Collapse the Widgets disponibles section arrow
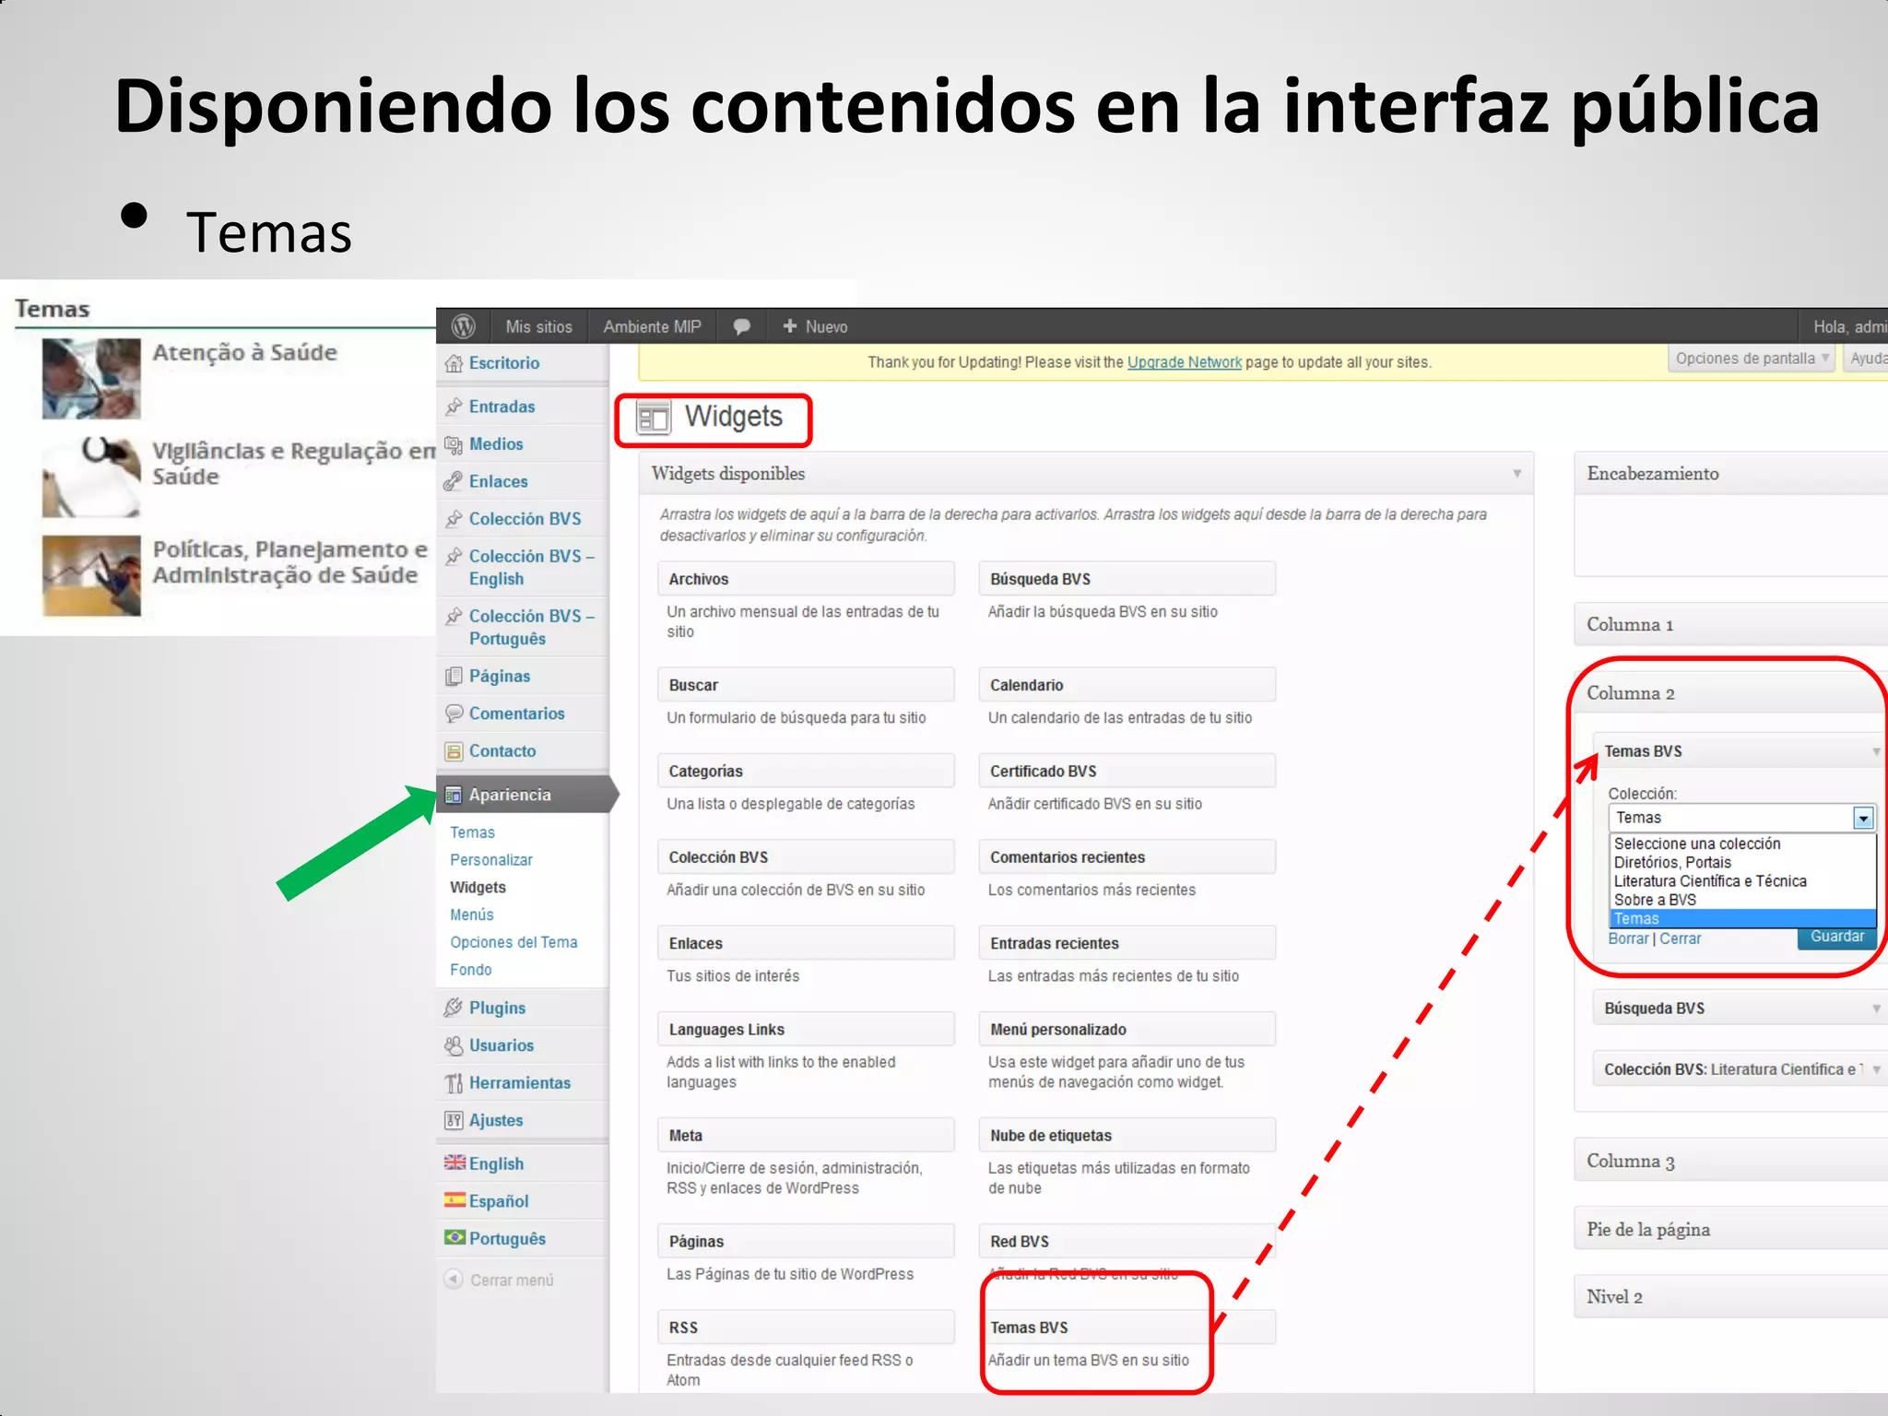 tap(1516, 474)
